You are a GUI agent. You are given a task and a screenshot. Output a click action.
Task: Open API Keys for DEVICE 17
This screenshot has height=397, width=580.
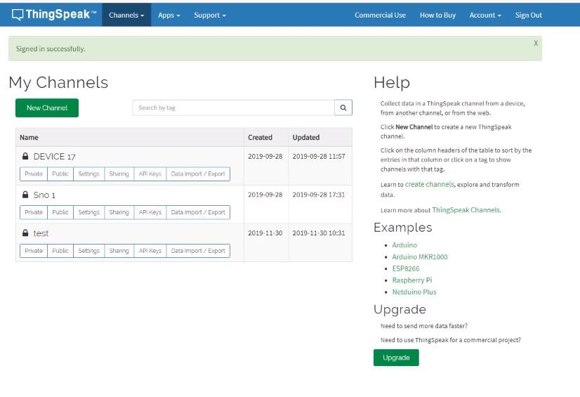[150, 174]
